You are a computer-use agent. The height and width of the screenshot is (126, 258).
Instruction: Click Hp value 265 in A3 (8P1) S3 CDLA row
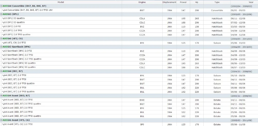tap(197, 18)
